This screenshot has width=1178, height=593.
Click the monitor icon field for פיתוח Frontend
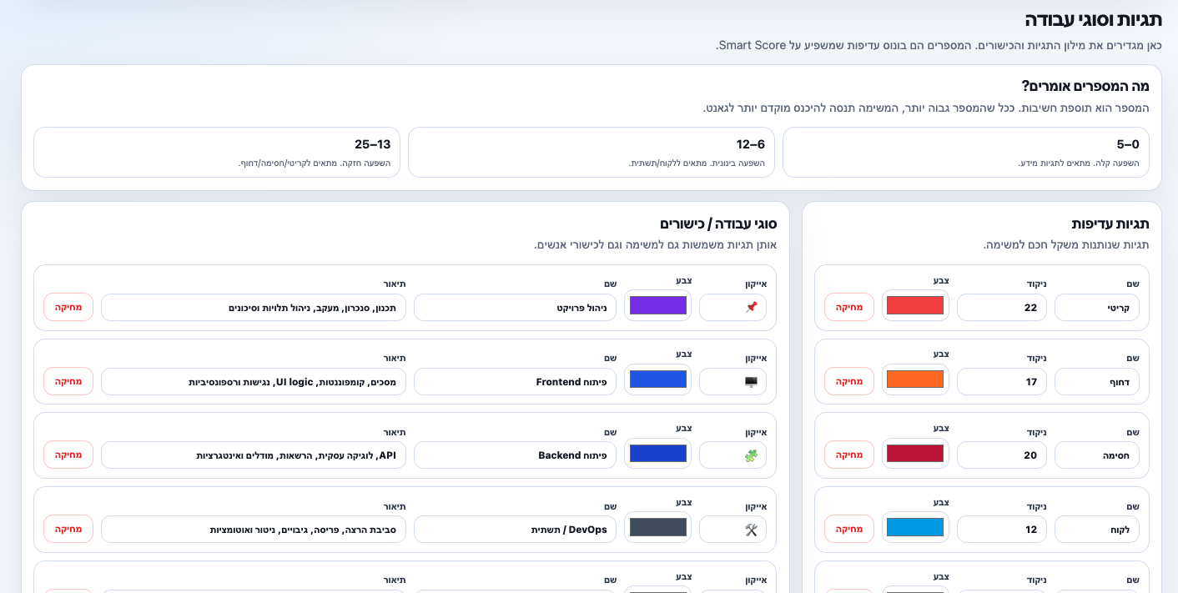point(732,381)
